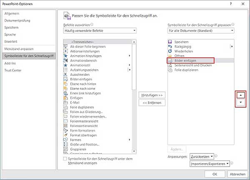Select the E-Mail command icon
Screen dimensions: 250x180
point(65,102)
